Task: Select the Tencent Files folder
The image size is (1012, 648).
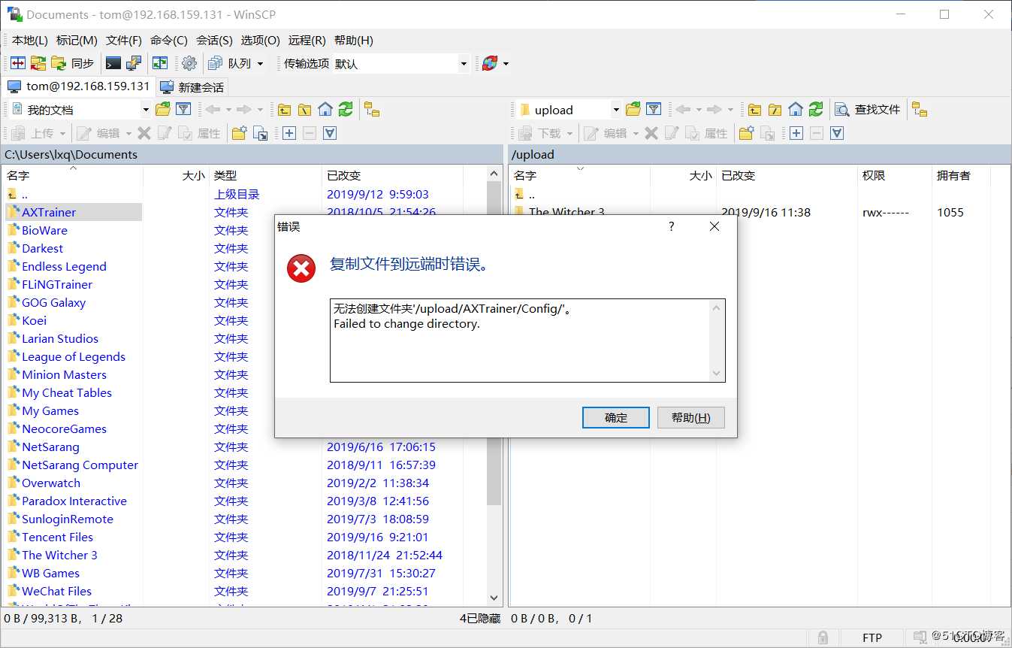Action: [57, 537]
